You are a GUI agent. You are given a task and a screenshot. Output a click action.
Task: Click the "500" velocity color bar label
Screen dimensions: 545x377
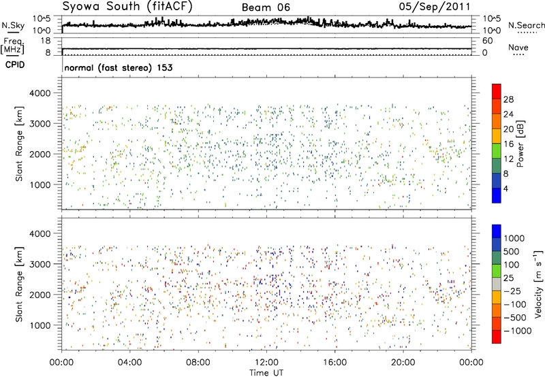(512, 252)
